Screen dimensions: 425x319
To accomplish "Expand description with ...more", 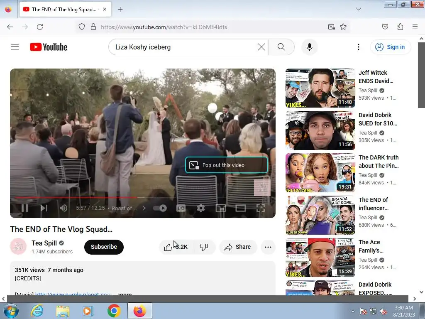I will point(125,294).
